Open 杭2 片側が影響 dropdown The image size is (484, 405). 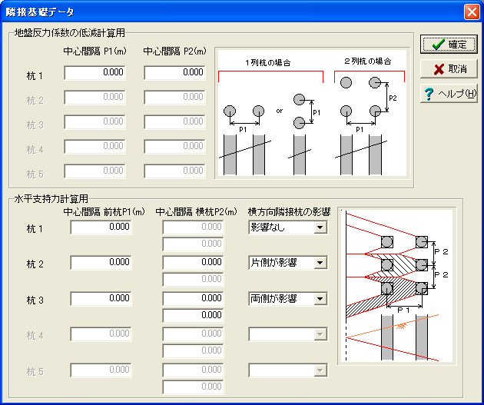click(320, 263)
